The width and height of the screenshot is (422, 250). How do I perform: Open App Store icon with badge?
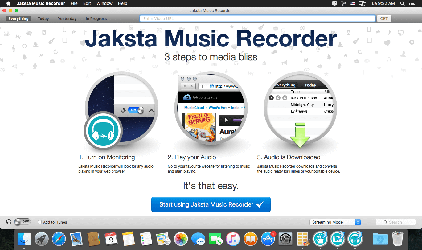[268, 239]
